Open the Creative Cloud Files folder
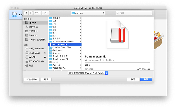The height and width of the screenshot is (108, 176). [x=65, y=47]
